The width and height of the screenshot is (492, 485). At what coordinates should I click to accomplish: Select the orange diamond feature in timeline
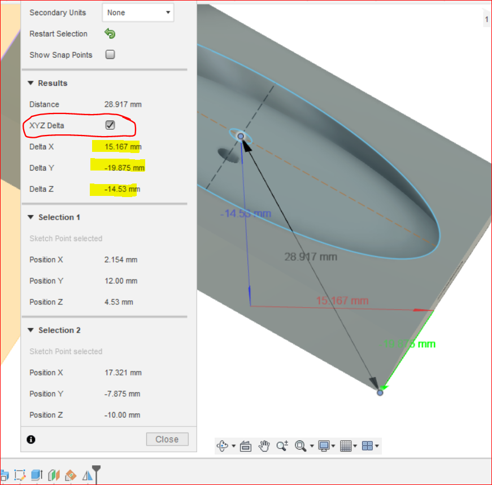click(x=71, y=475)
